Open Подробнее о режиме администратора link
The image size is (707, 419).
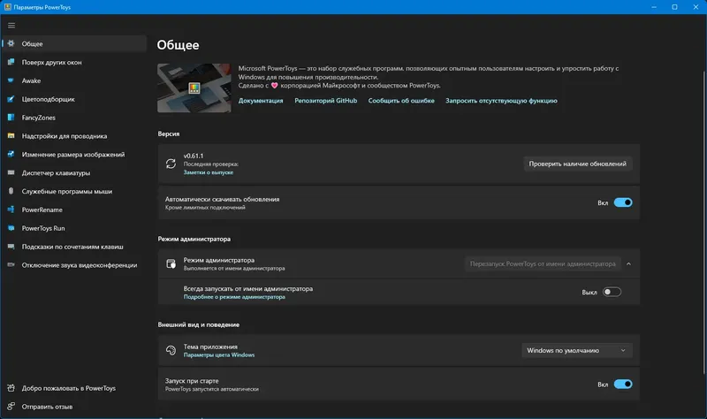coord(234,297)
